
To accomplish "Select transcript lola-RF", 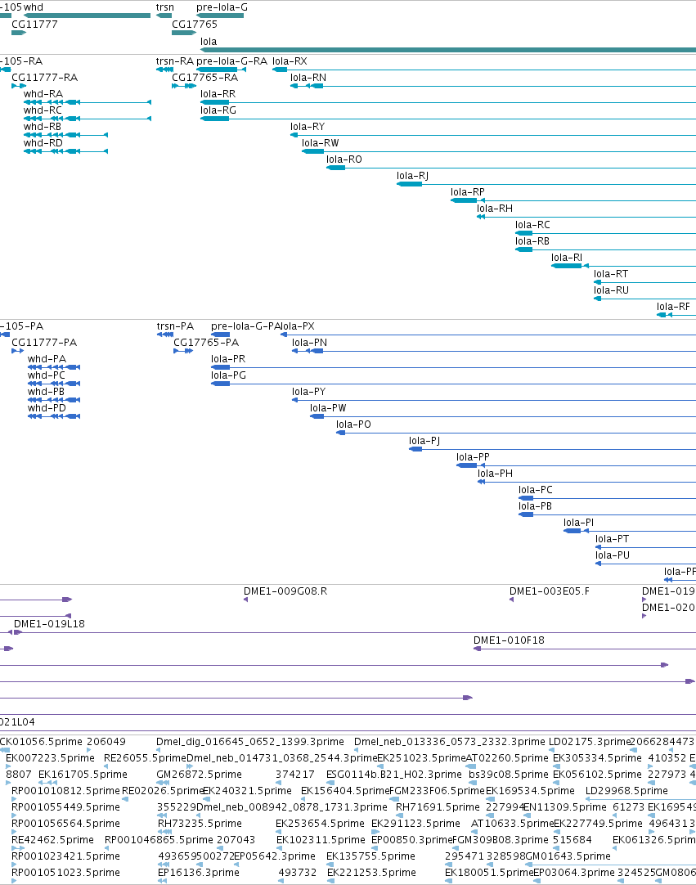I will (x=676, y=315).
